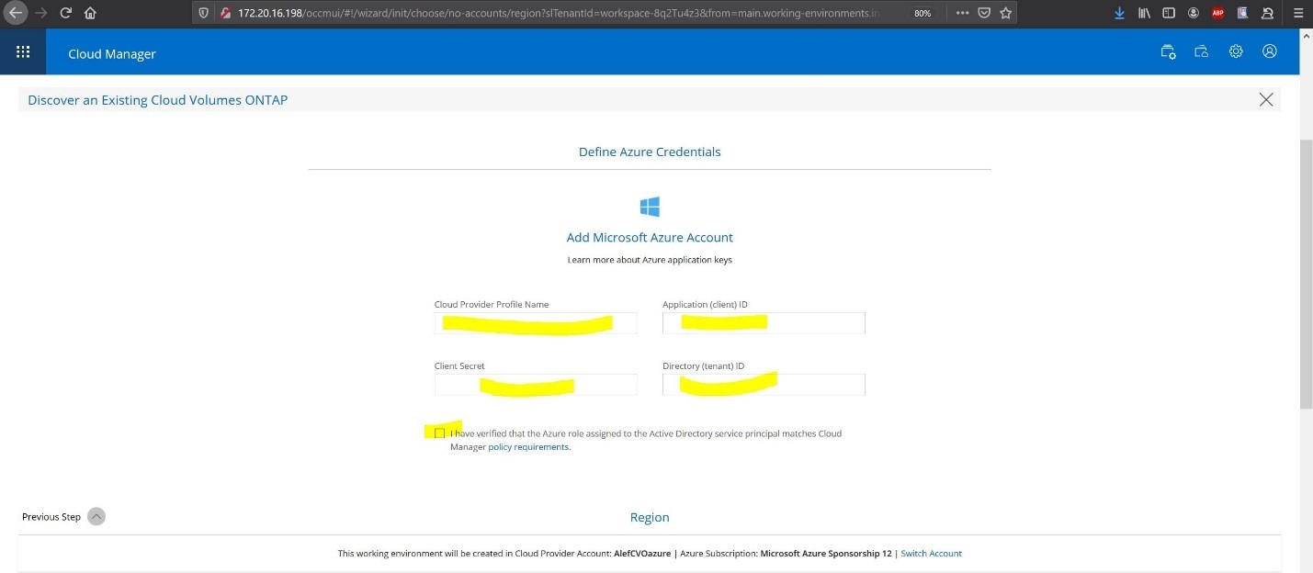
Task: Show the browser downloads panel
Action: (x=1119, y=14)
